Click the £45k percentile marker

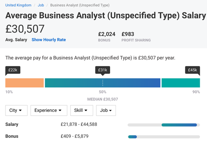click(192, 70)
